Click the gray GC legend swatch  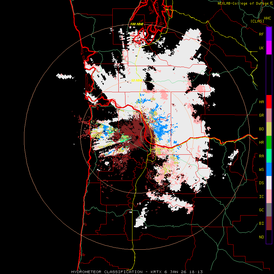[269, 210]
